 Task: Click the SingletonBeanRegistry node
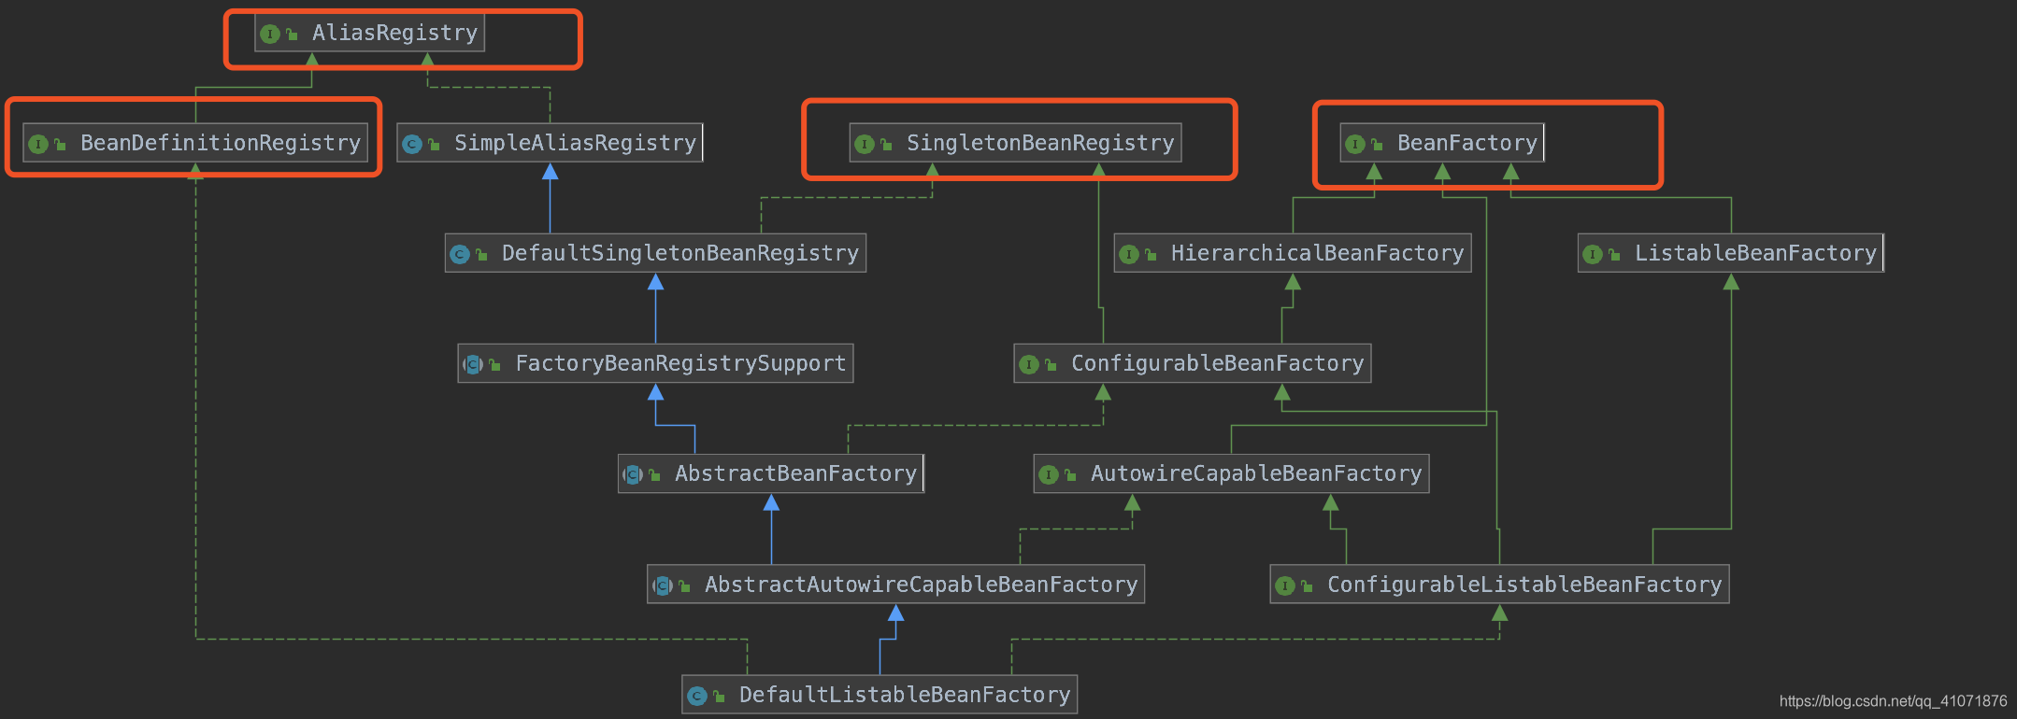pos(1015,143)
